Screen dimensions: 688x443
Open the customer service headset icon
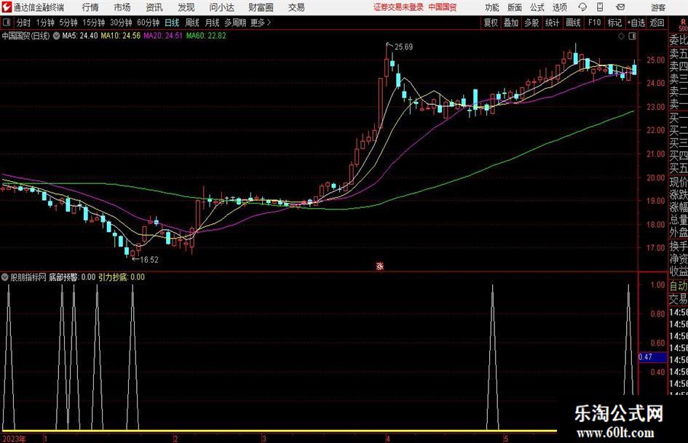point(582,7)
